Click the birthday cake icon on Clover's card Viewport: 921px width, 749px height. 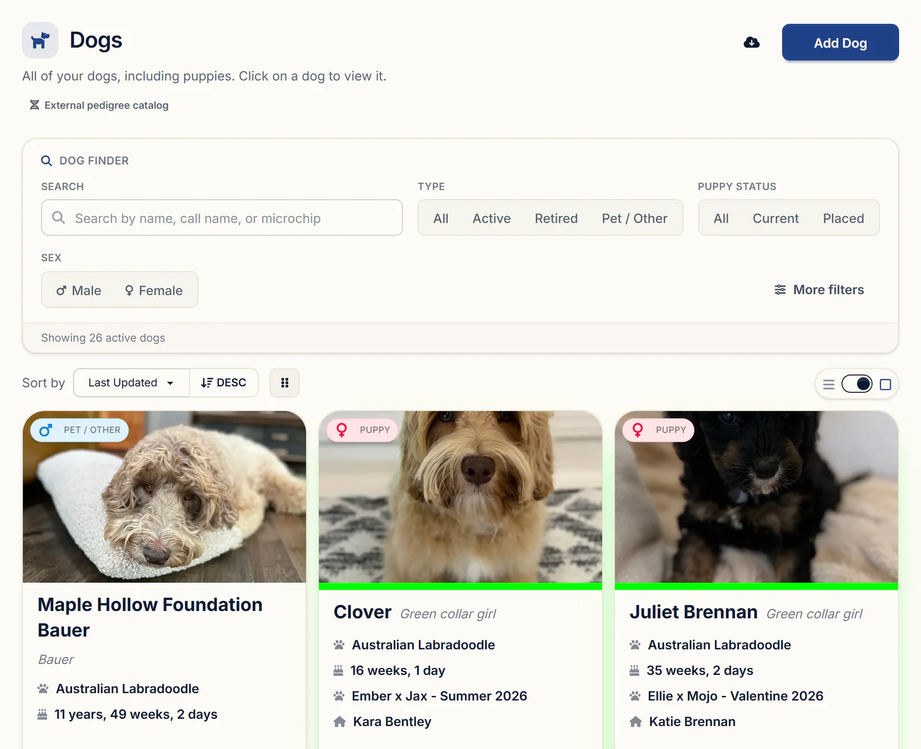[338, 670]
